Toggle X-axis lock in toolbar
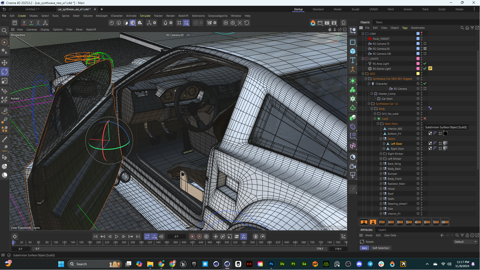 pos(24,23)
